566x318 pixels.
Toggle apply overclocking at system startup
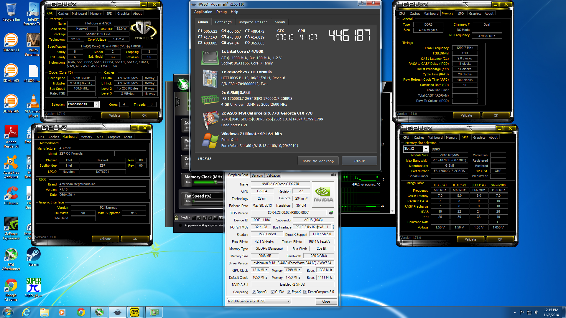pyautogui.click(x=180, y=225)
